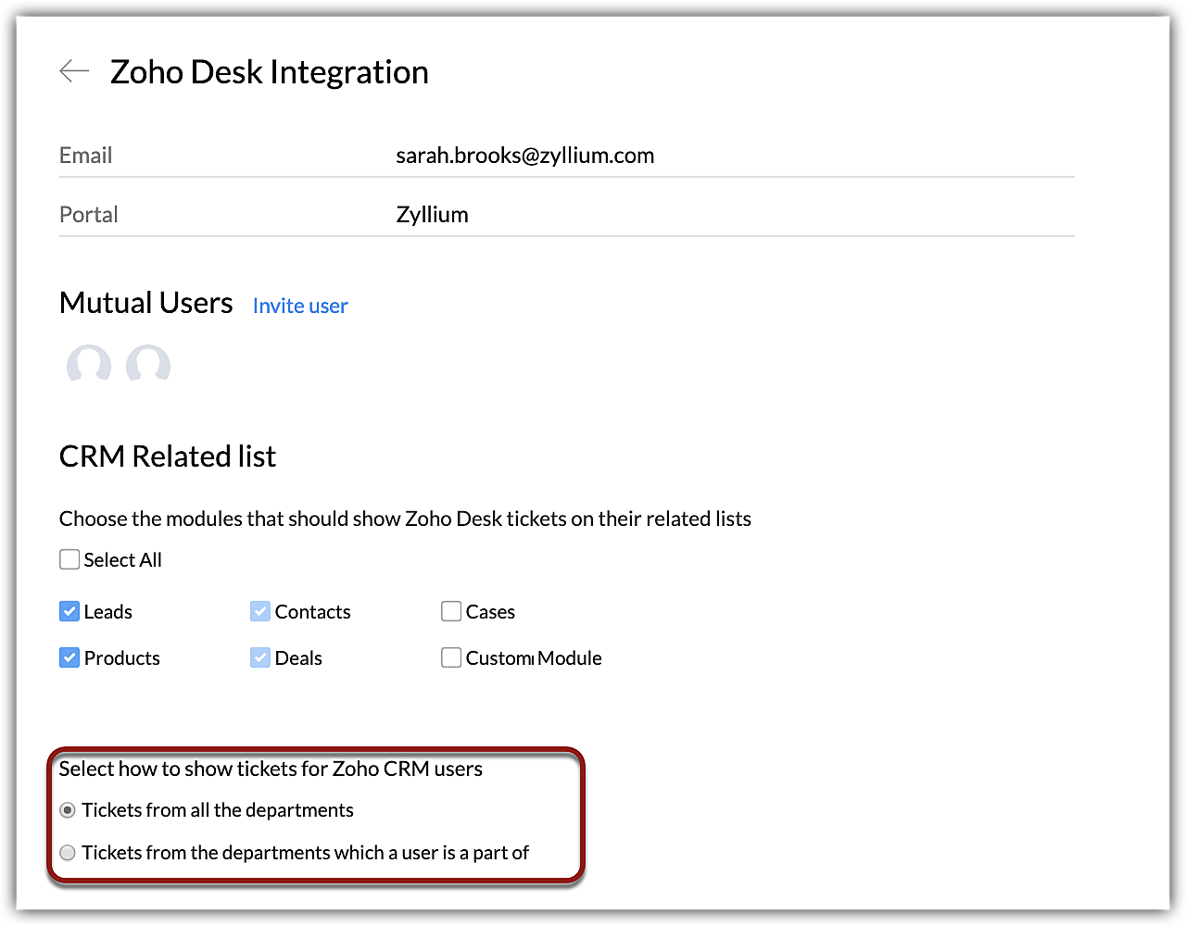This screenshot has width=1186, height=926.
Task: Open the first mutual user avatar
Action: 89,364
